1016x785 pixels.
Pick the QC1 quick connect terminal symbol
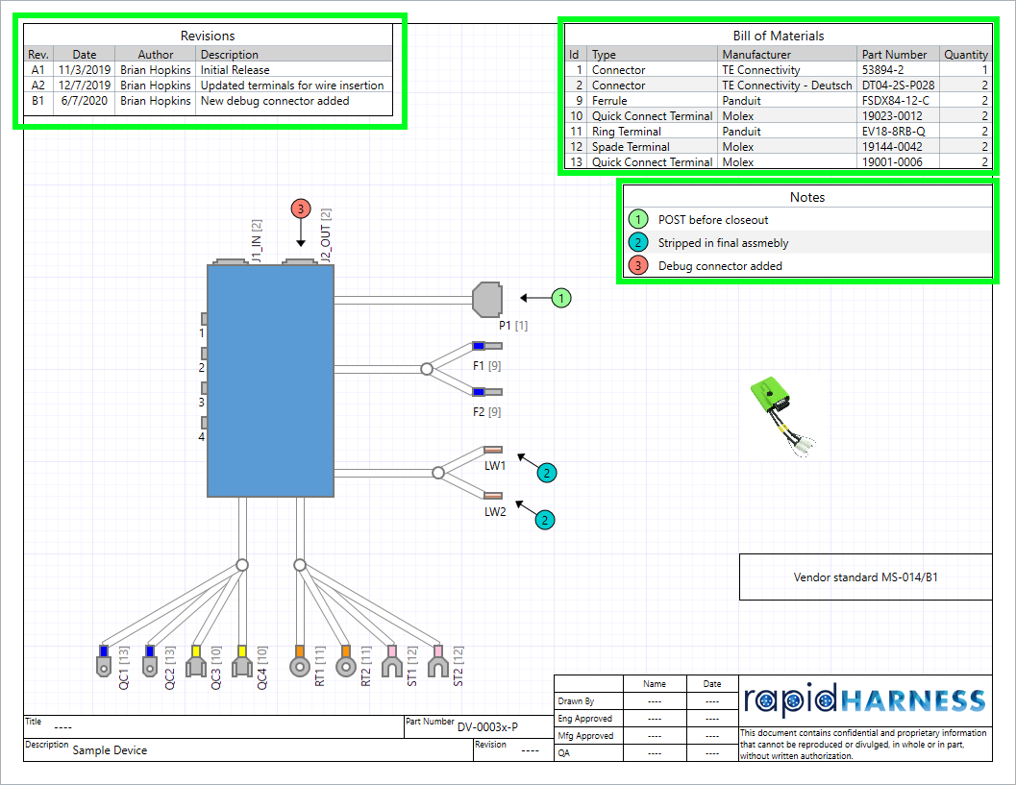point(104,661)
